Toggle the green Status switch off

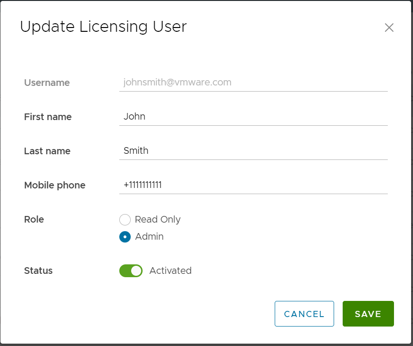click(x=131, y=271)
